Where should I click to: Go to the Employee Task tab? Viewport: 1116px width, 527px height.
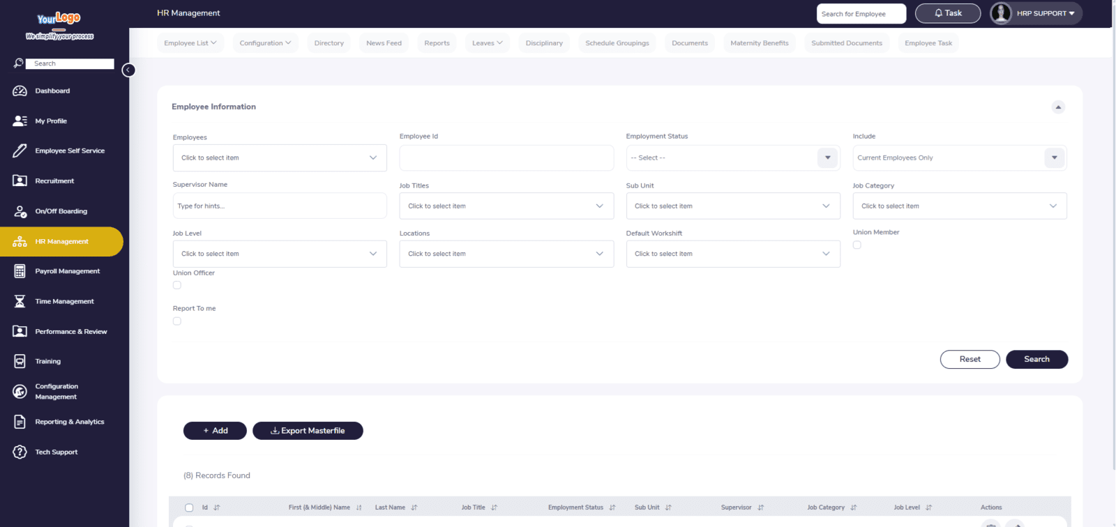click(928, 43)
